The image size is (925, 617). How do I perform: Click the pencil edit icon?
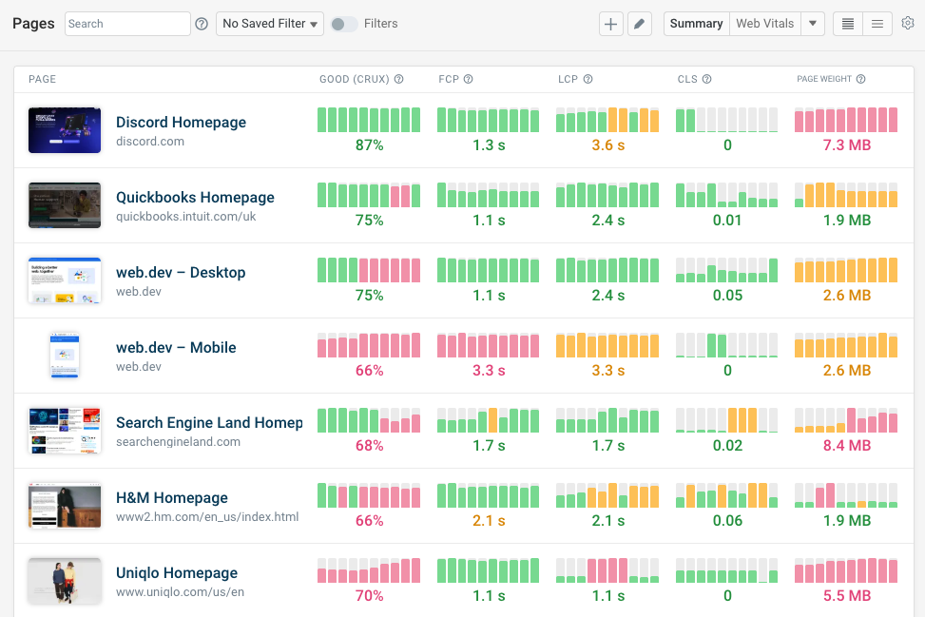pos(640,24)
